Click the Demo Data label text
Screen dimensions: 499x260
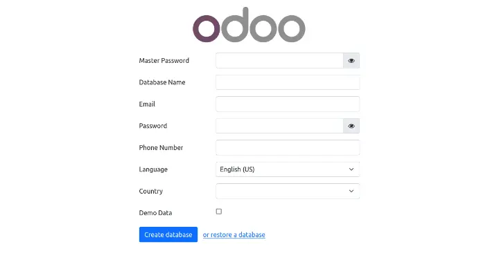point(156,213)
